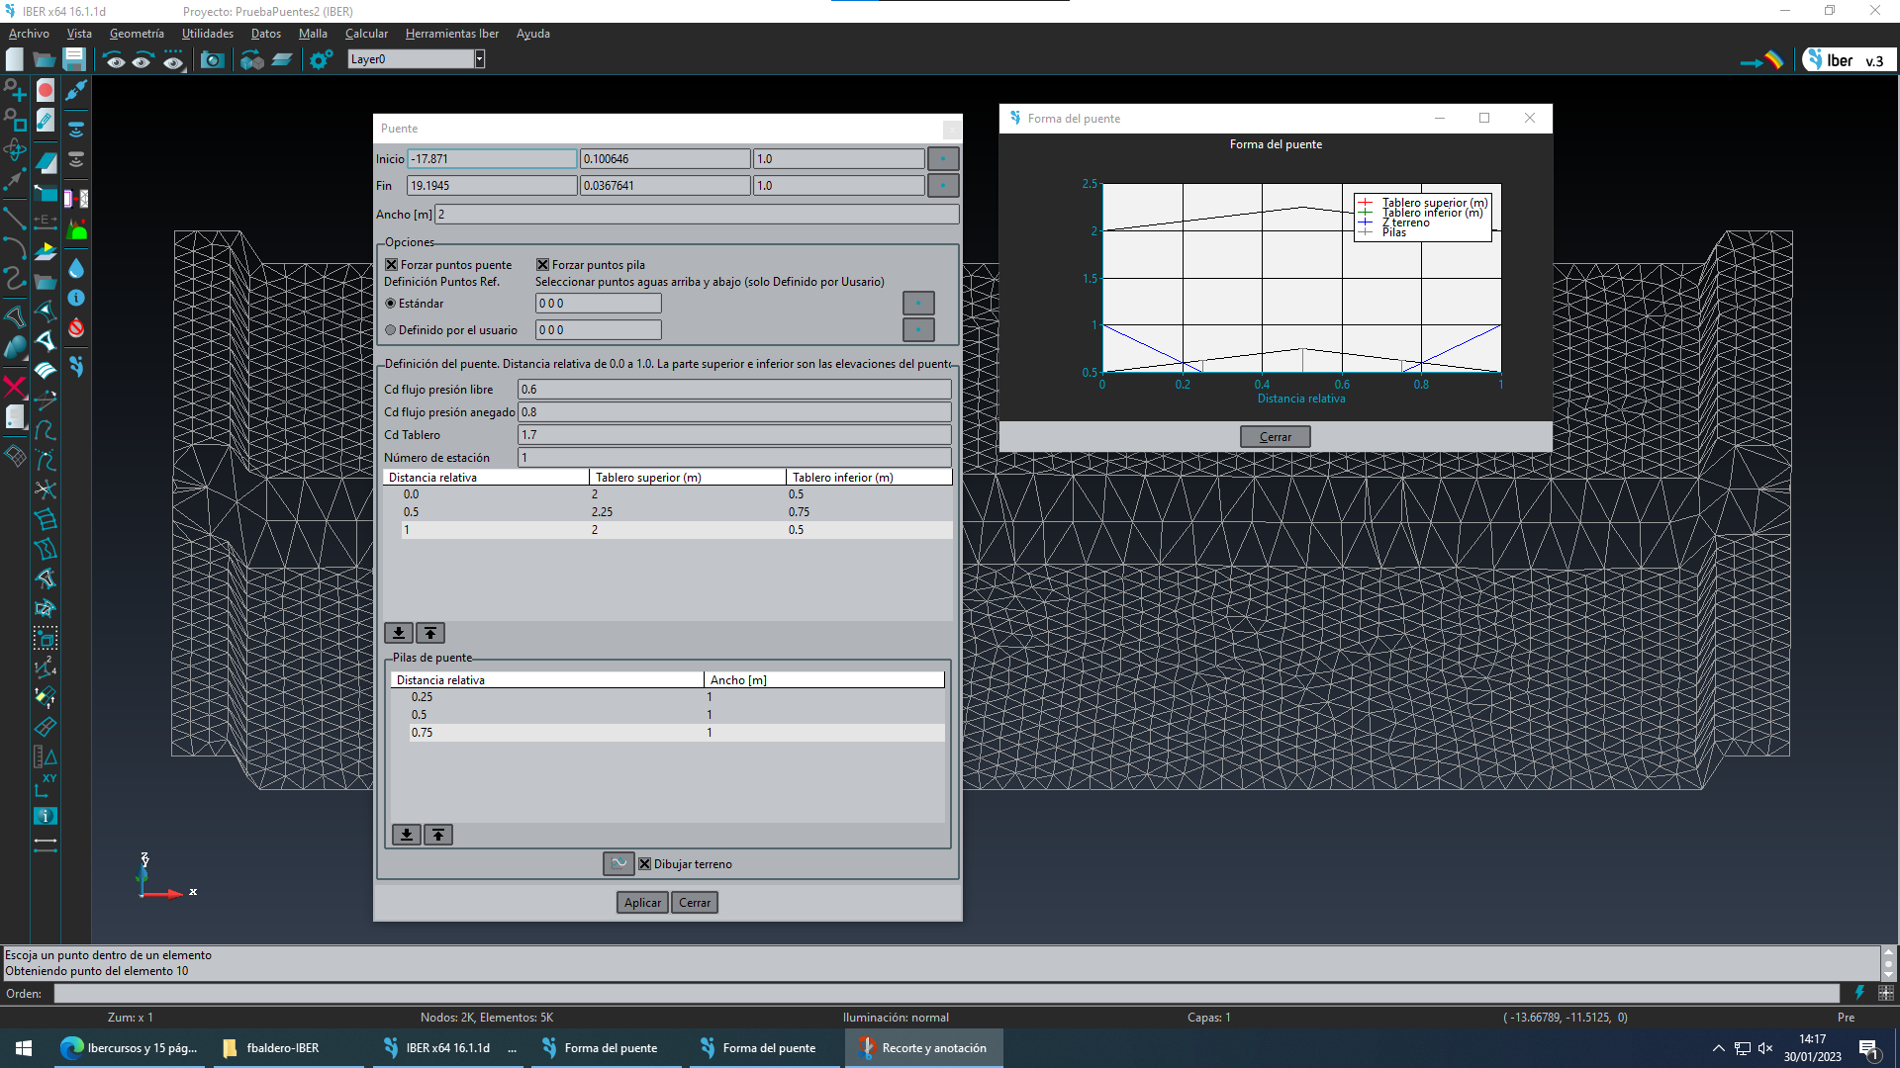Open preferences with the gear icon

pos(321,60)
